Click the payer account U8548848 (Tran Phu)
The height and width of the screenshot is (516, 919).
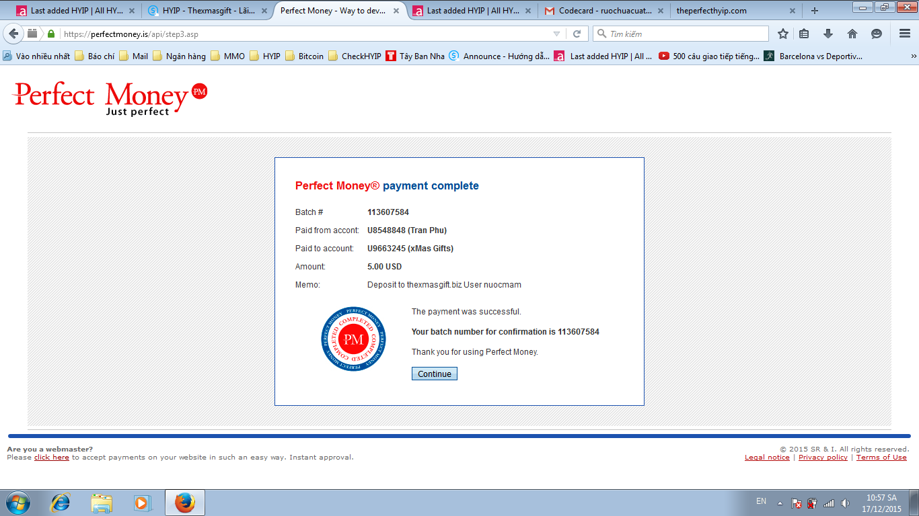(x=407, y=230)
